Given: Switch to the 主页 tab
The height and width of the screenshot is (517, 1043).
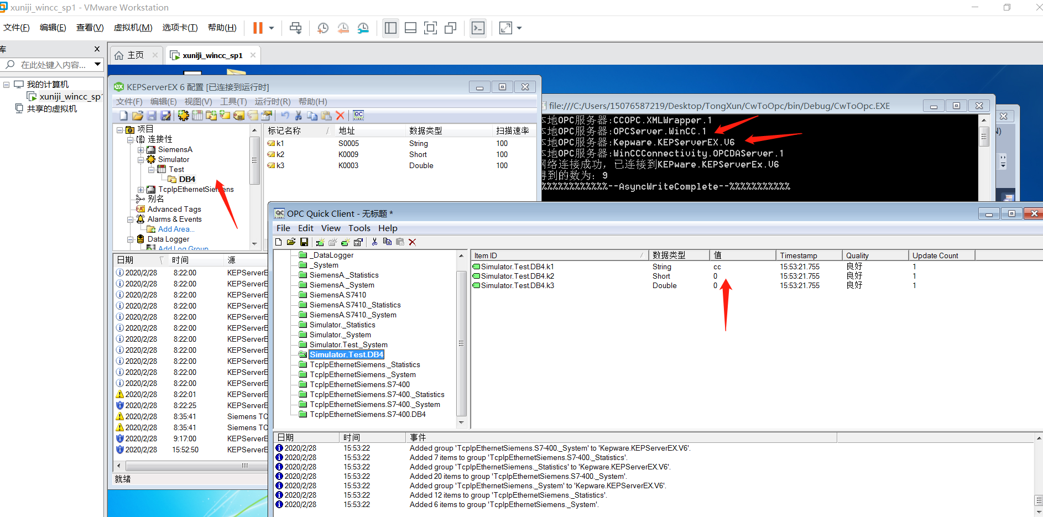Looking at the screenshot, I should (x=135, y=55).
